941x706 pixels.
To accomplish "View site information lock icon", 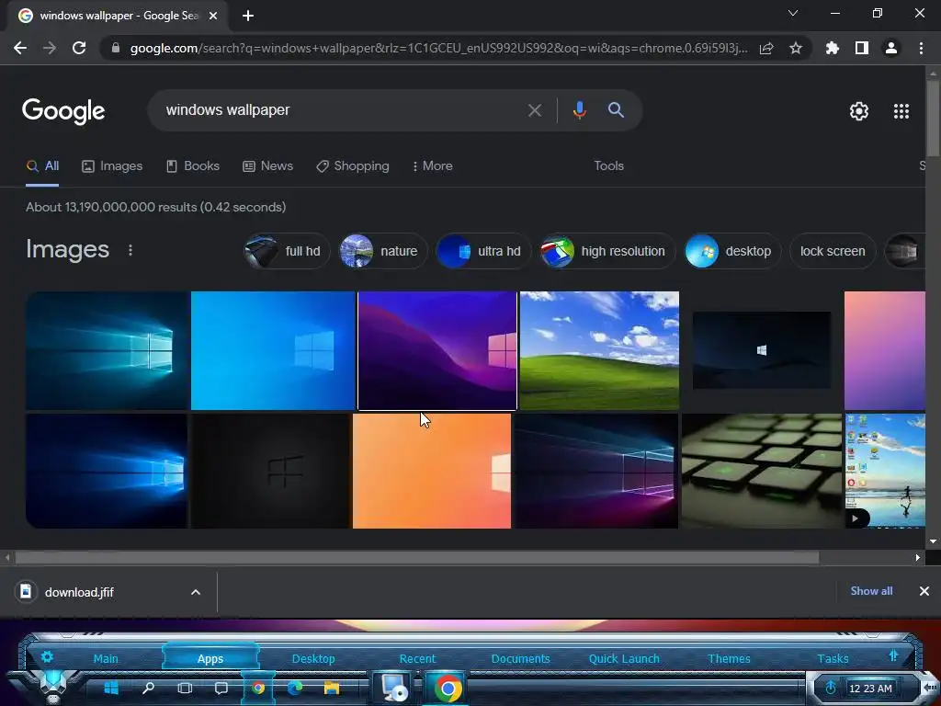I will coord(116,48).
